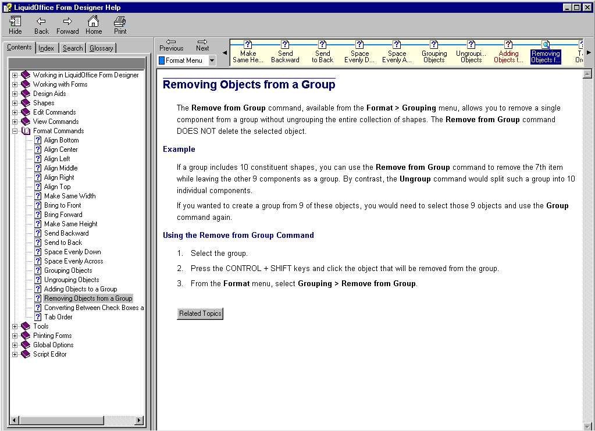This screenshot has height=431, width=595.
Task: Select the Space Evenly Across tree entry
Action: [74, 261]
